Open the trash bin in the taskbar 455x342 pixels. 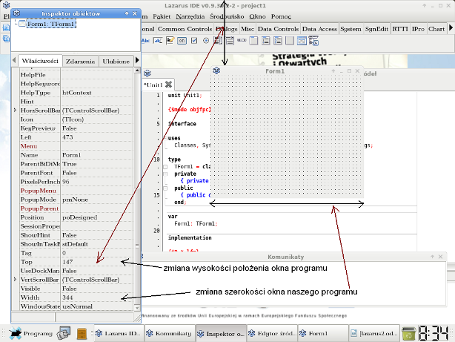[x=409, y=333]
